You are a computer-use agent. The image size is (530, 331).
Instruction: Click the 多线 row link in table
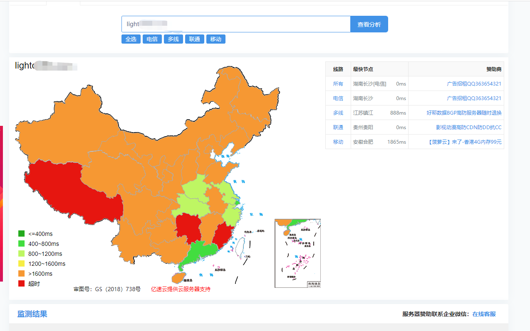pyautogui.click(x=338, y=113)
